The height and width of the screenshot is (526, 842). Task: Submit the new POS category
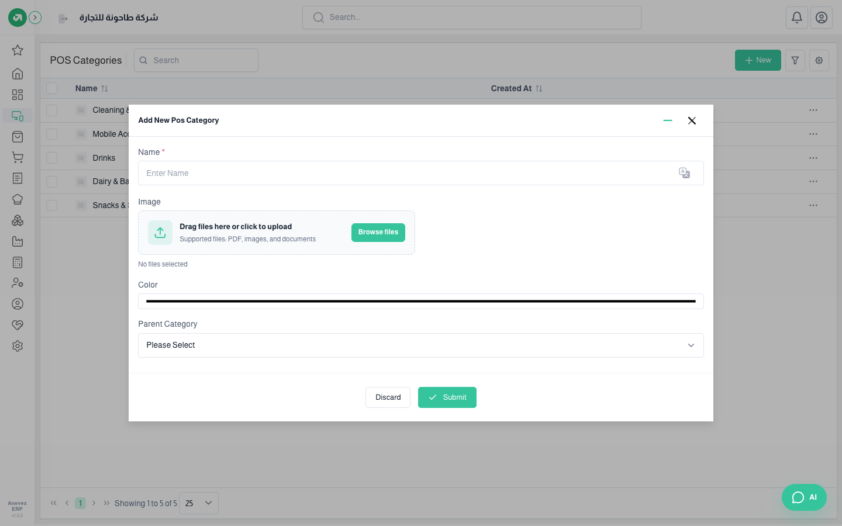[447, 397]
